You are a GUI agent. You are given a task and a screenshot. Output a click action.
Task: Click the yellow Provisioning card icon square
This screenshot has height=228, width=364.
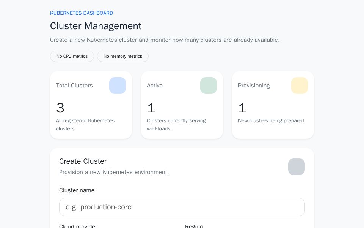[300, 85]
